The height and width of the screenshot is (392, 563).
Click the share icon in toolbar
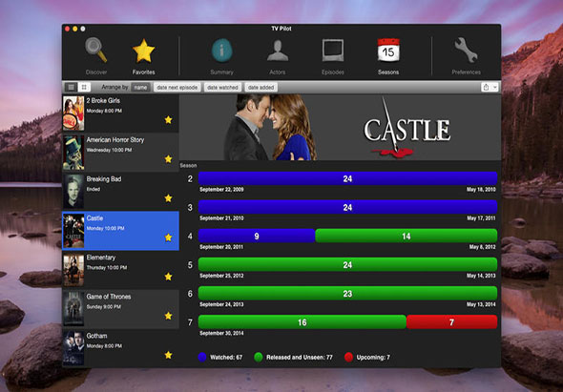click(x=486, y=87)
